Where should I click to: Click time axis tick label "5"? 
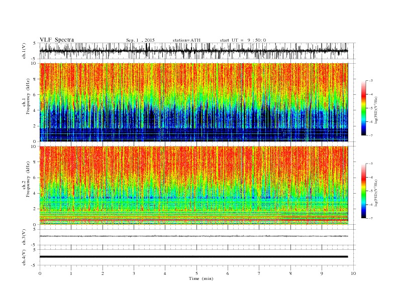(196, 273)
